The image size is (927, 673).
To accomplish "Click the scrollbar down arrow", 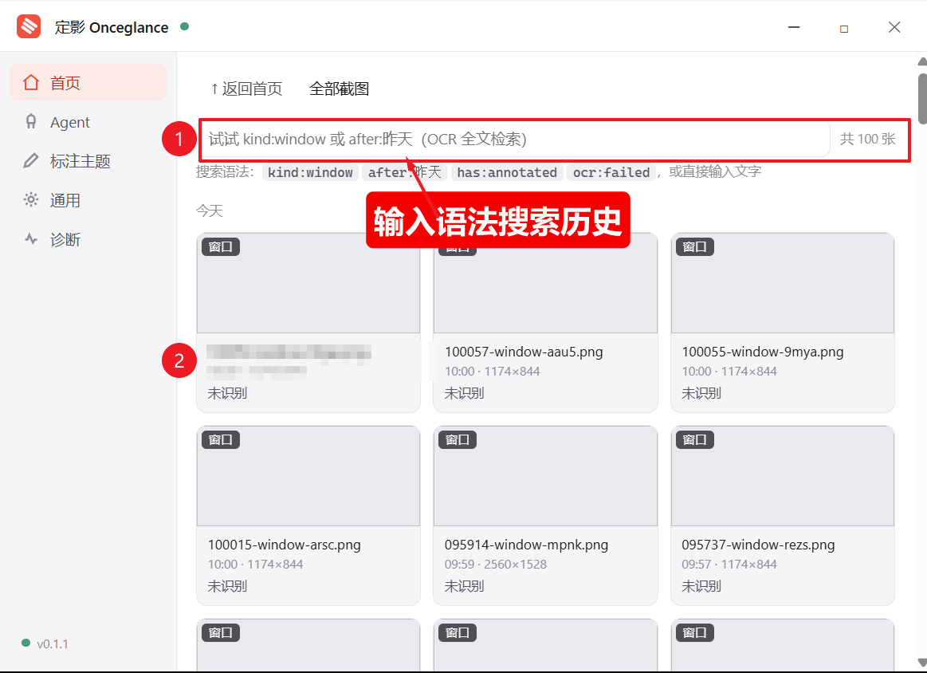I will click(922, 662).
